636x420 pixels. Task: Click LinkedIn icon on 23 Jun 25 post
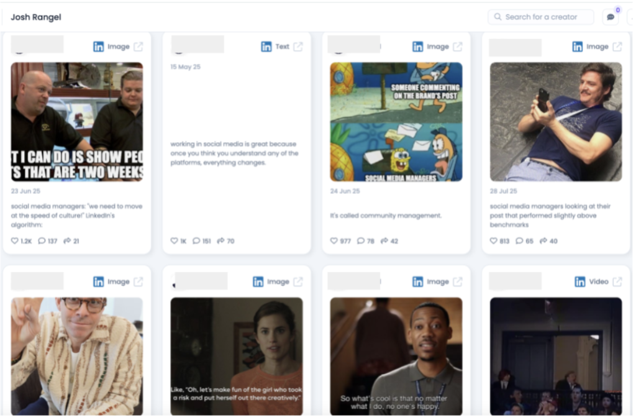click(99, 47)
